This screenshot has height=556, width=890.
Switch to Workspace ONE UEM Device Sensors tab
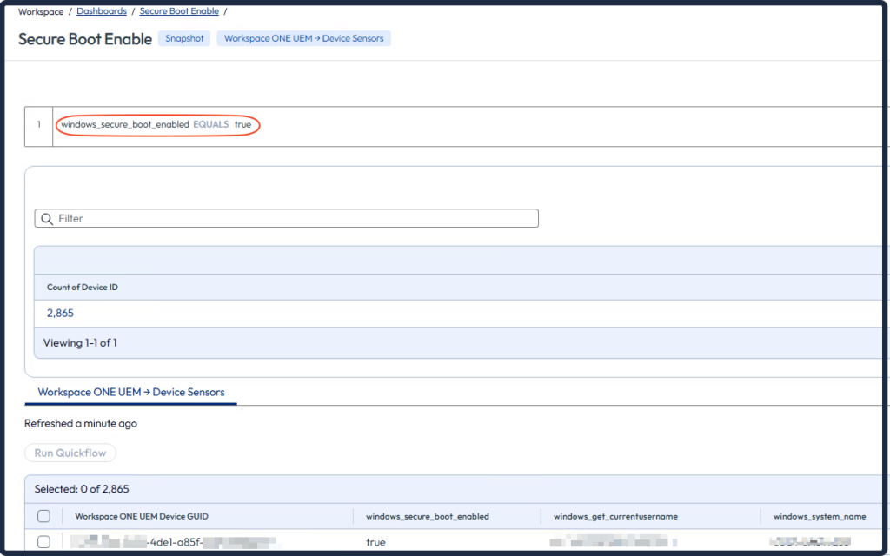[x=131, y=393]
